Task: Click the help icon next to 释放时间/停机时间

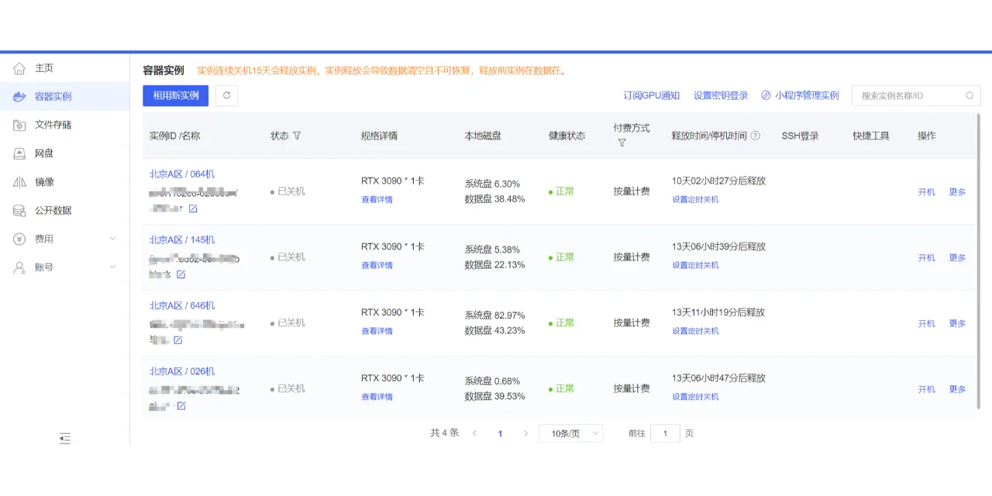Action: tap(756, 136)
